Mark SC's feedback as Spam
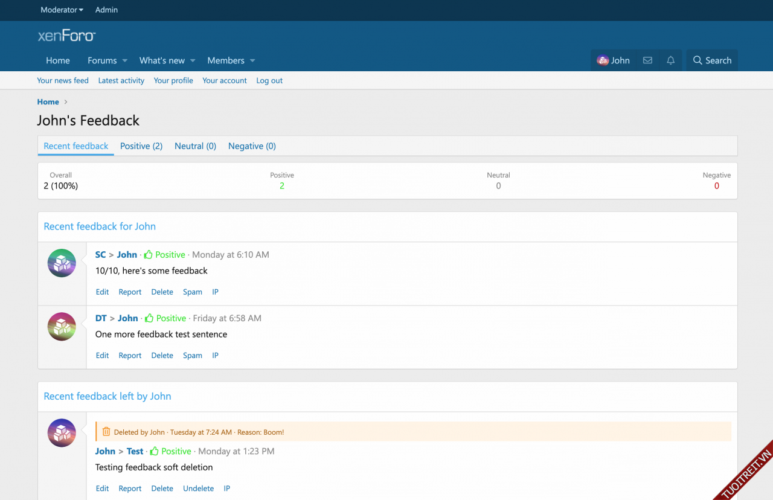 pyautogui.click(x=192, y=292)
